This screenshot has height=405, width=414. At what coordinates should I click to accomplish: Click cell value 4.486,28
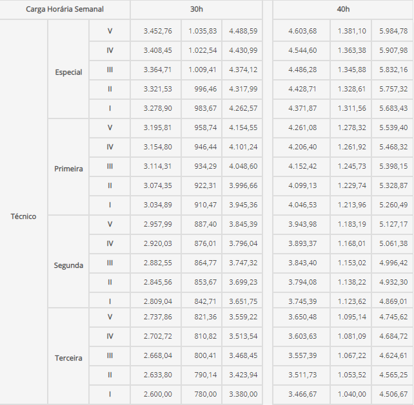(302, 70)
